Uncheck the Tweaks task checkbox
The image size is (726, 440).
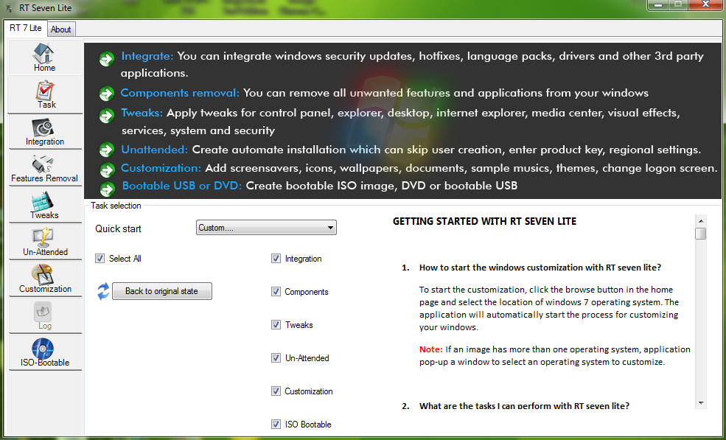276,325
